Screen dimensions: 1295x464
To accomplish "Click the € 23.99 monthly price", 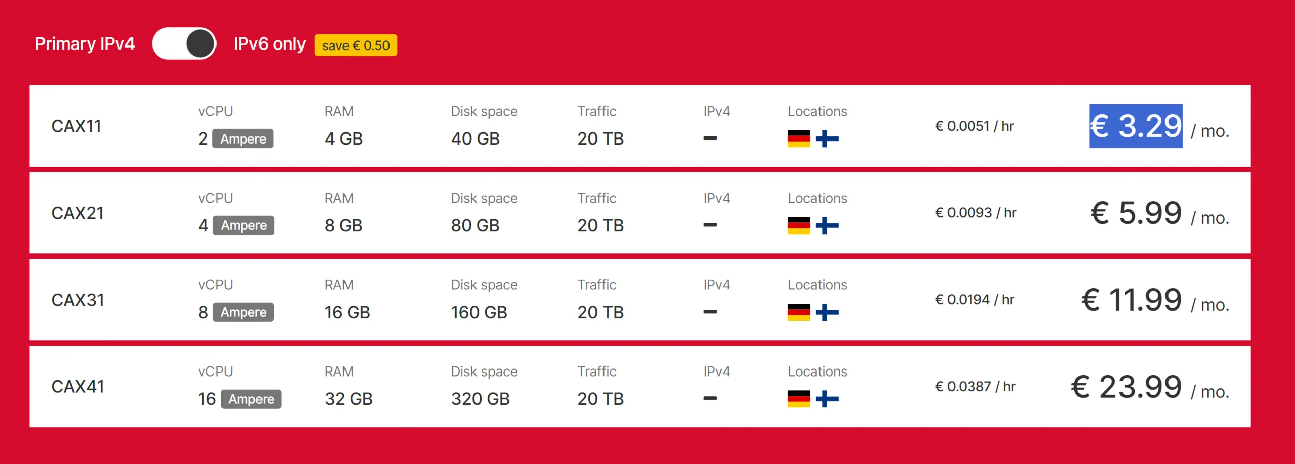I will (1127, 387).
